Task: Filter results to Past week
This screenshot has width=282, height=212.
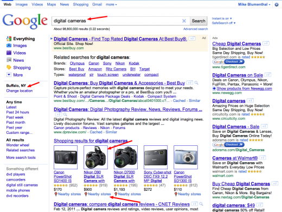Action: (x=15, y=117)
